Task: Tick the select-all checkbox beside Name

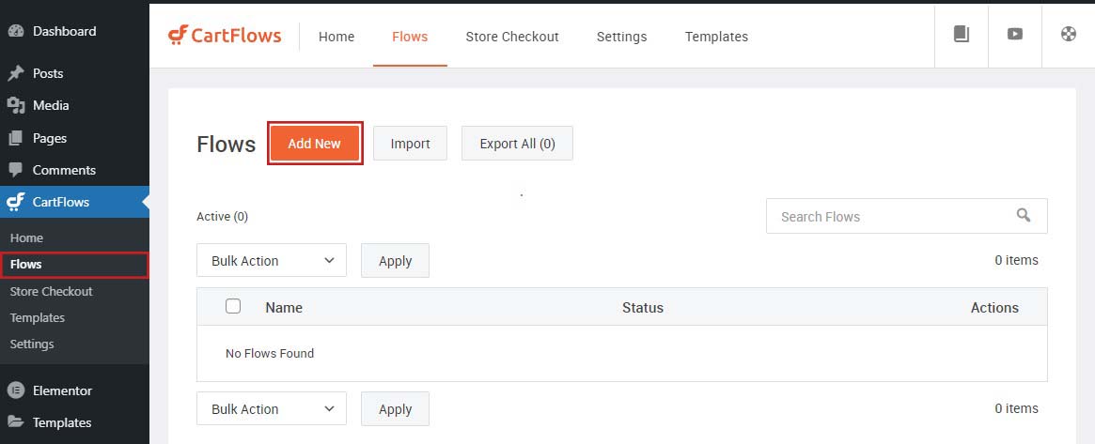Action: [x=233, y=306]
